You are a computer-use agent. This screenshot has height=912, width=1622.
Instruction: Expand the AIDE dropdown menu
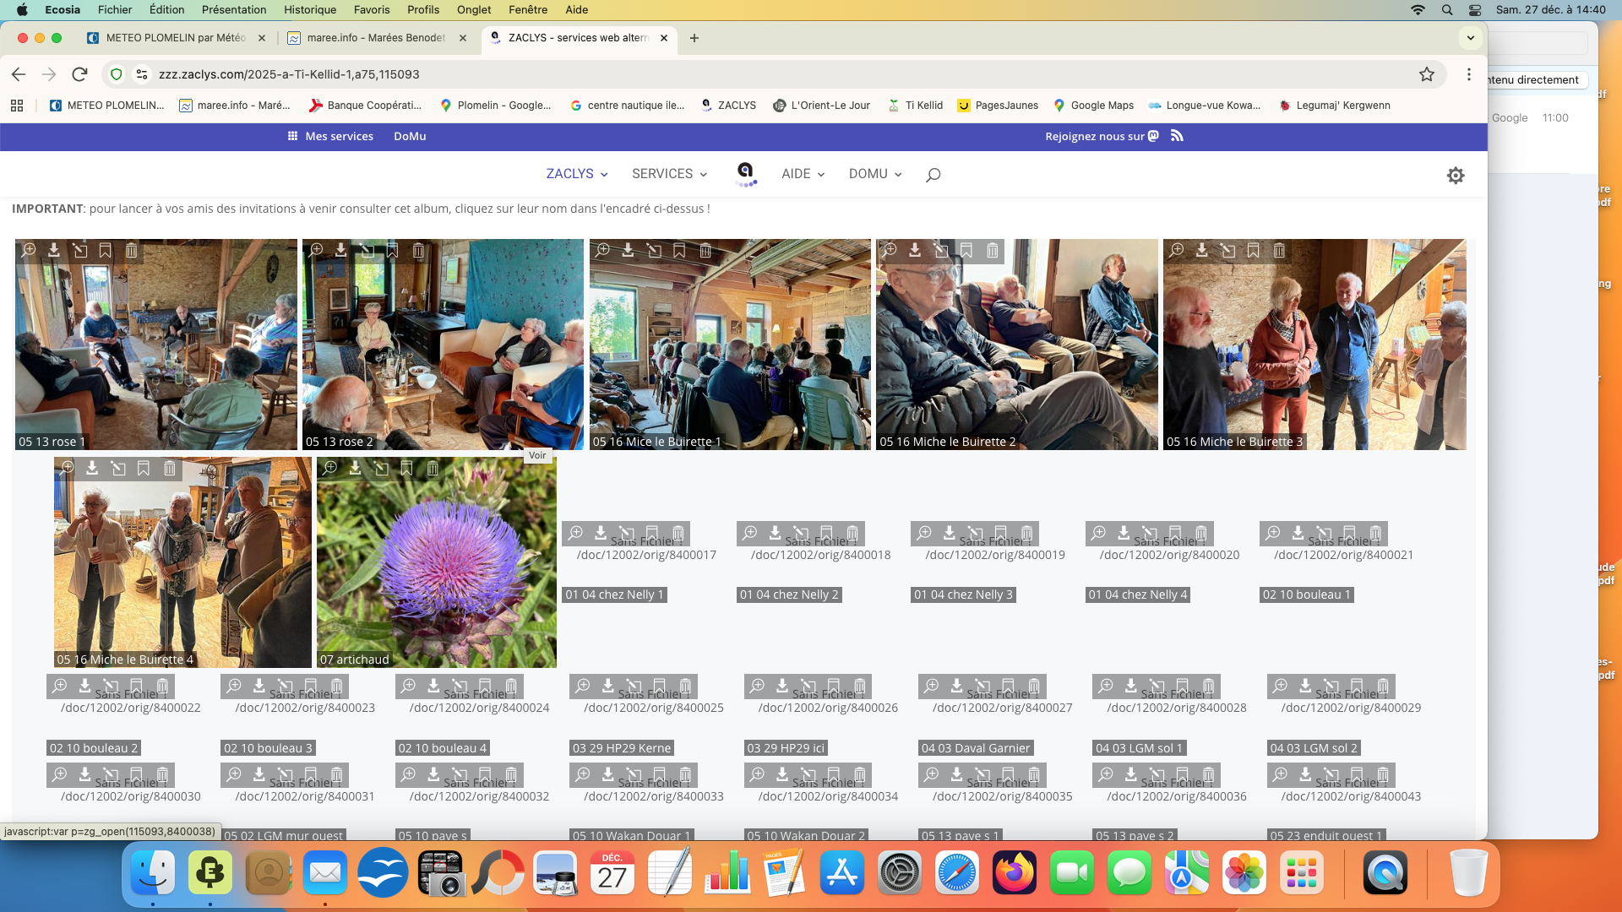(803, 174)
